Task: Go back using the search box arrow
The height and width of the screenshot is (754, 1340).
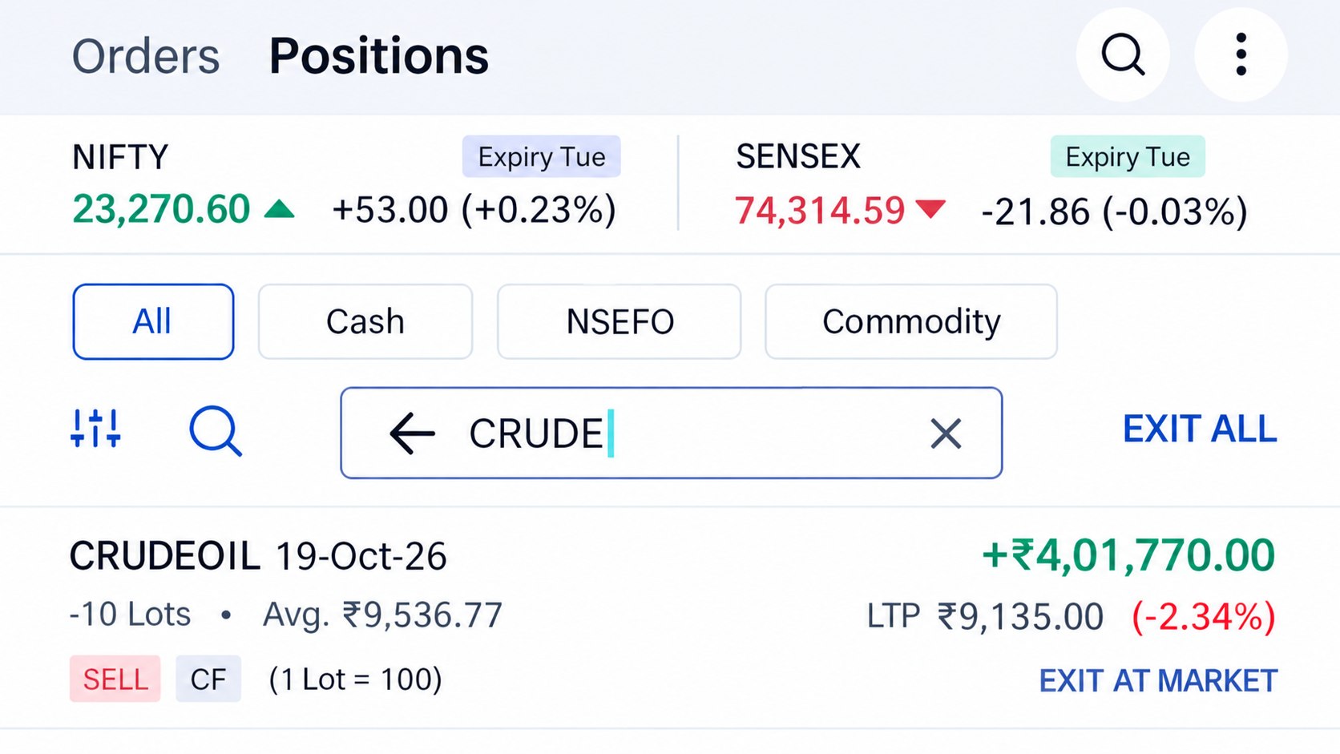Action: [x=412, y=433]
